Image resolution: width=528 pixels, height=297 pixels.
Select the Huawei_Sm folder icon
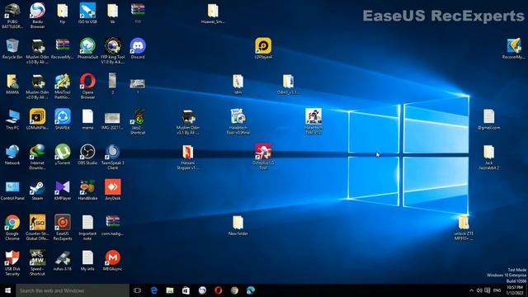coord(213,13)
